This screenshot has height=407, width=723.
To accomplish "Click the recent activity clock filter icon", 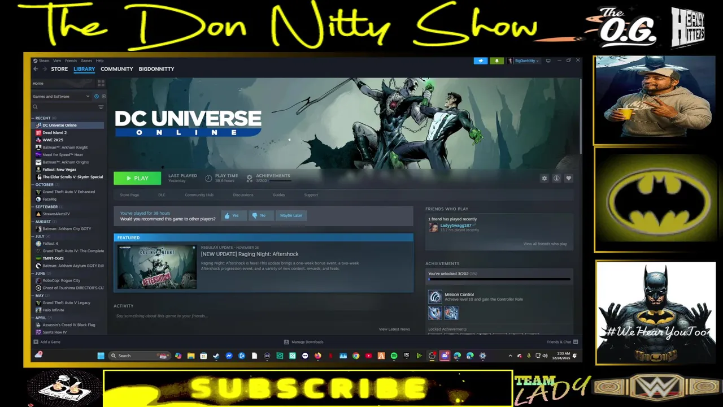I will pyautogui.click(x=96, y=97).
